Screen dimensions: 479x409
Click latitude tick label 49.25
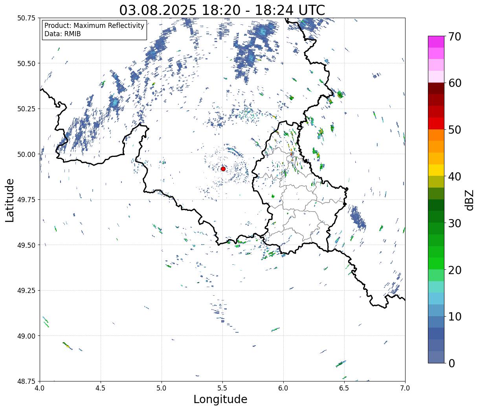pos(26,291)
